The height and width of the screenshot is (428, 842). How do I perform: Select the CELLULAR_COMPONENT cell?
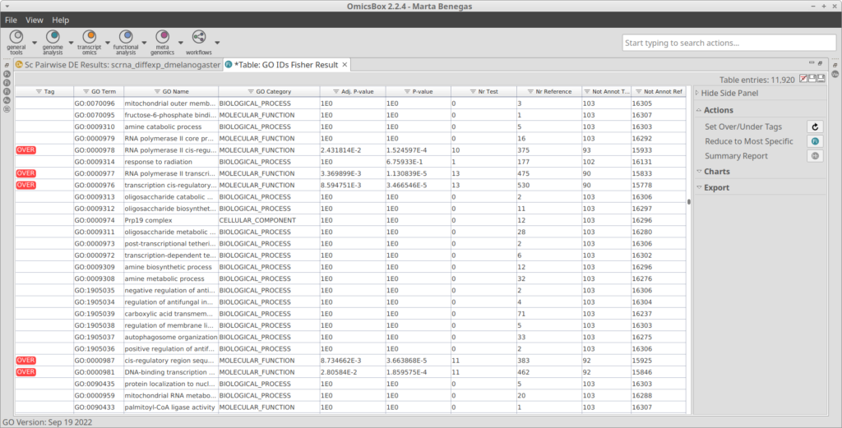269,220
